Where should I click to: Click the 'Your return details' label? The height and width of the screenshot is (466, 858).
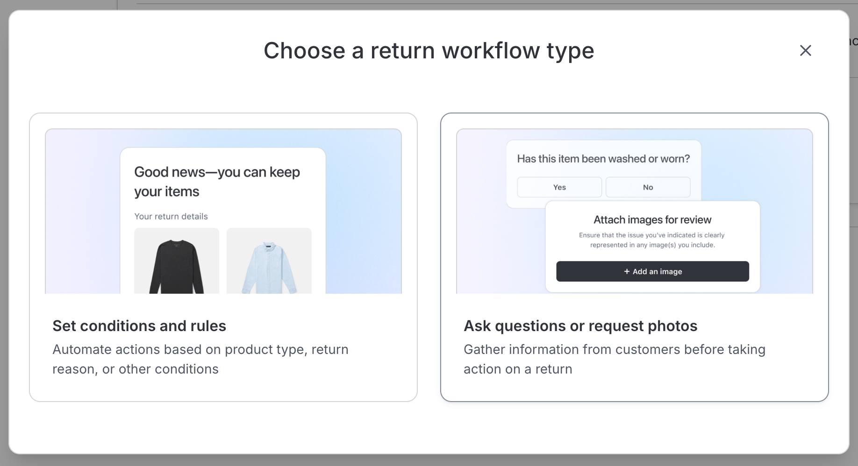pyautogui.click(x=171, y=216)
